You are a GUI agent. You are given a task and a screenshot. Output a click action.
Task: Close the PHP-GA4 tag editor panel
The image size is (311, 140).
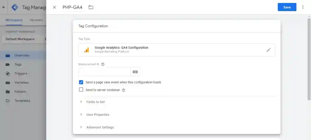[54, 7]
